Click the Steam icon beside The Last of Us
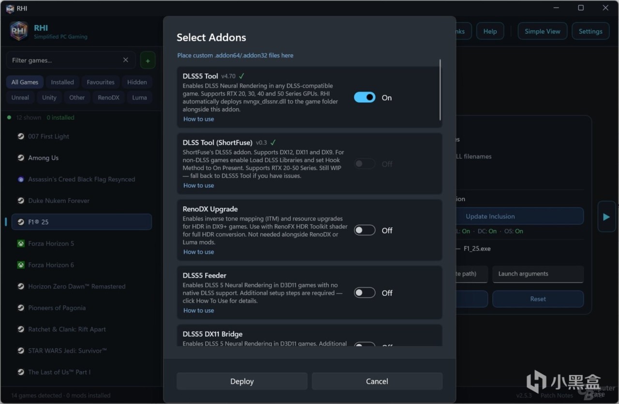 tap(21, 372)
